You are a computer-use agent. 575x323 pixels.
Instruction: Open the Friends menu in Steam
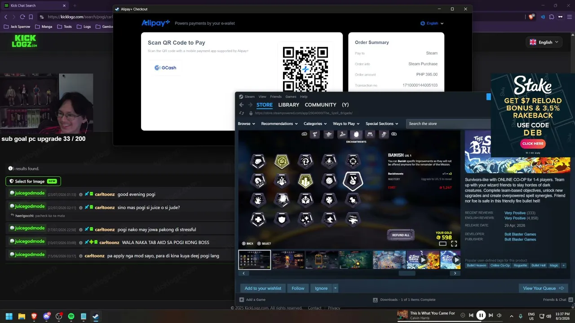click(x=276, y=96)
